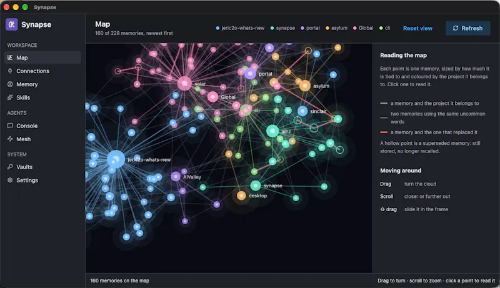Click the Synapse logo icon
The height and width of the screenshot is (288, 500).
(11, 24)
